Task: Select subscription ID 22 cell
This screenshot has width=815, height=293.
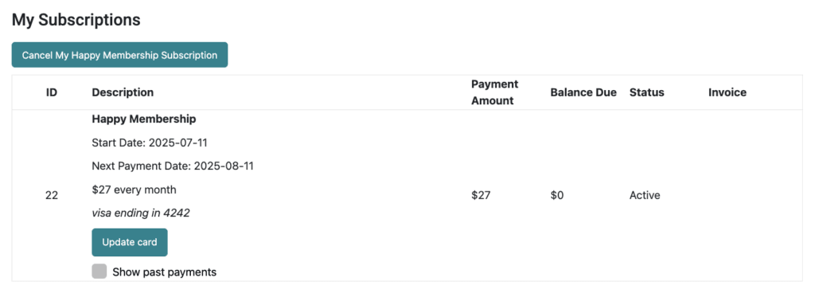Action: [x=52, y=195]
